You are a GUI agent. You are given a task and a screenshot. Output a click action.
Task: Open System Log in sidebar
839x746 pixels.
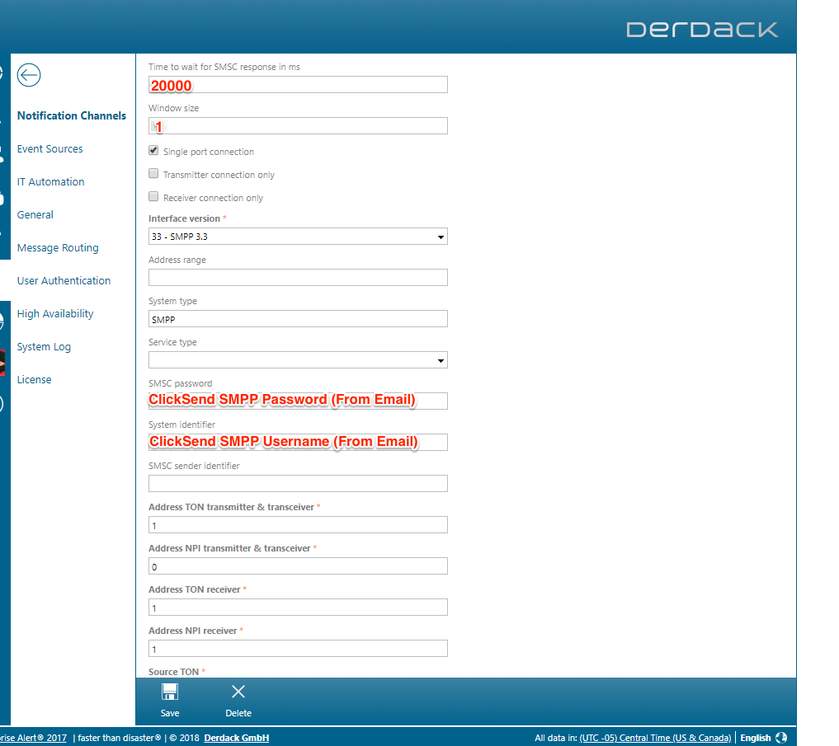[44, 346]
